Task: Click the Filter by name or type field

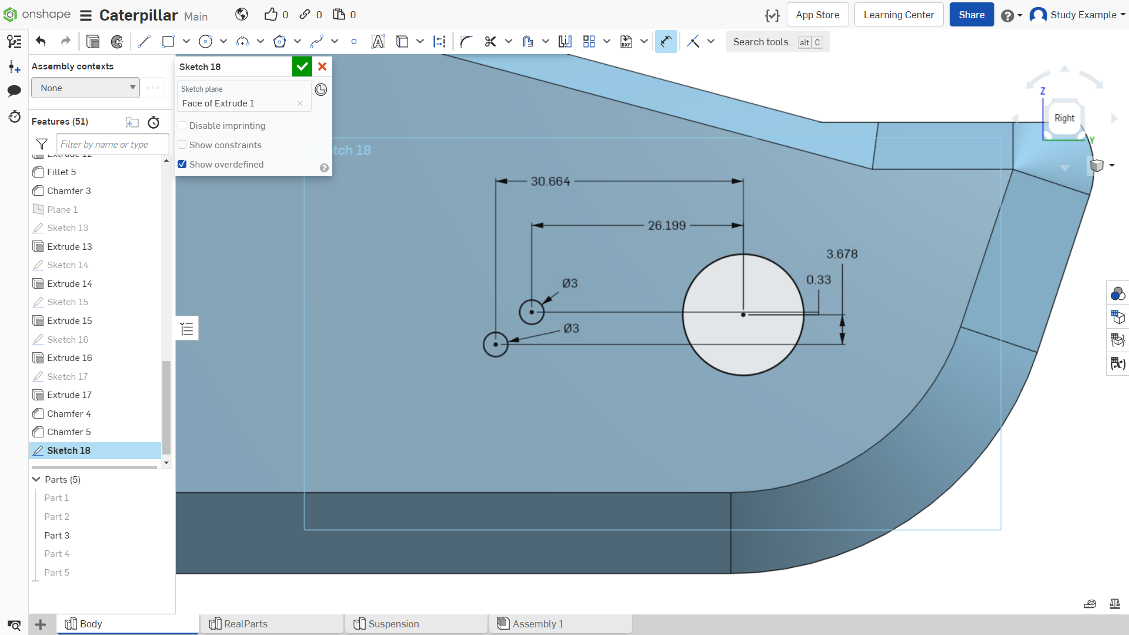Action: (x=112, y=144)
